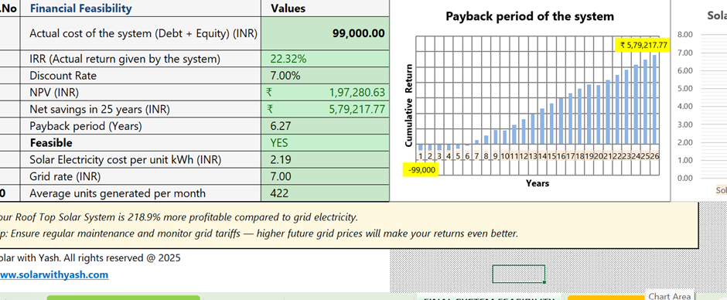The height and width of the screenshot is (300, 727).
Task: Select the IRR (Actual return) label cell
Action: (x=141, y=59)
